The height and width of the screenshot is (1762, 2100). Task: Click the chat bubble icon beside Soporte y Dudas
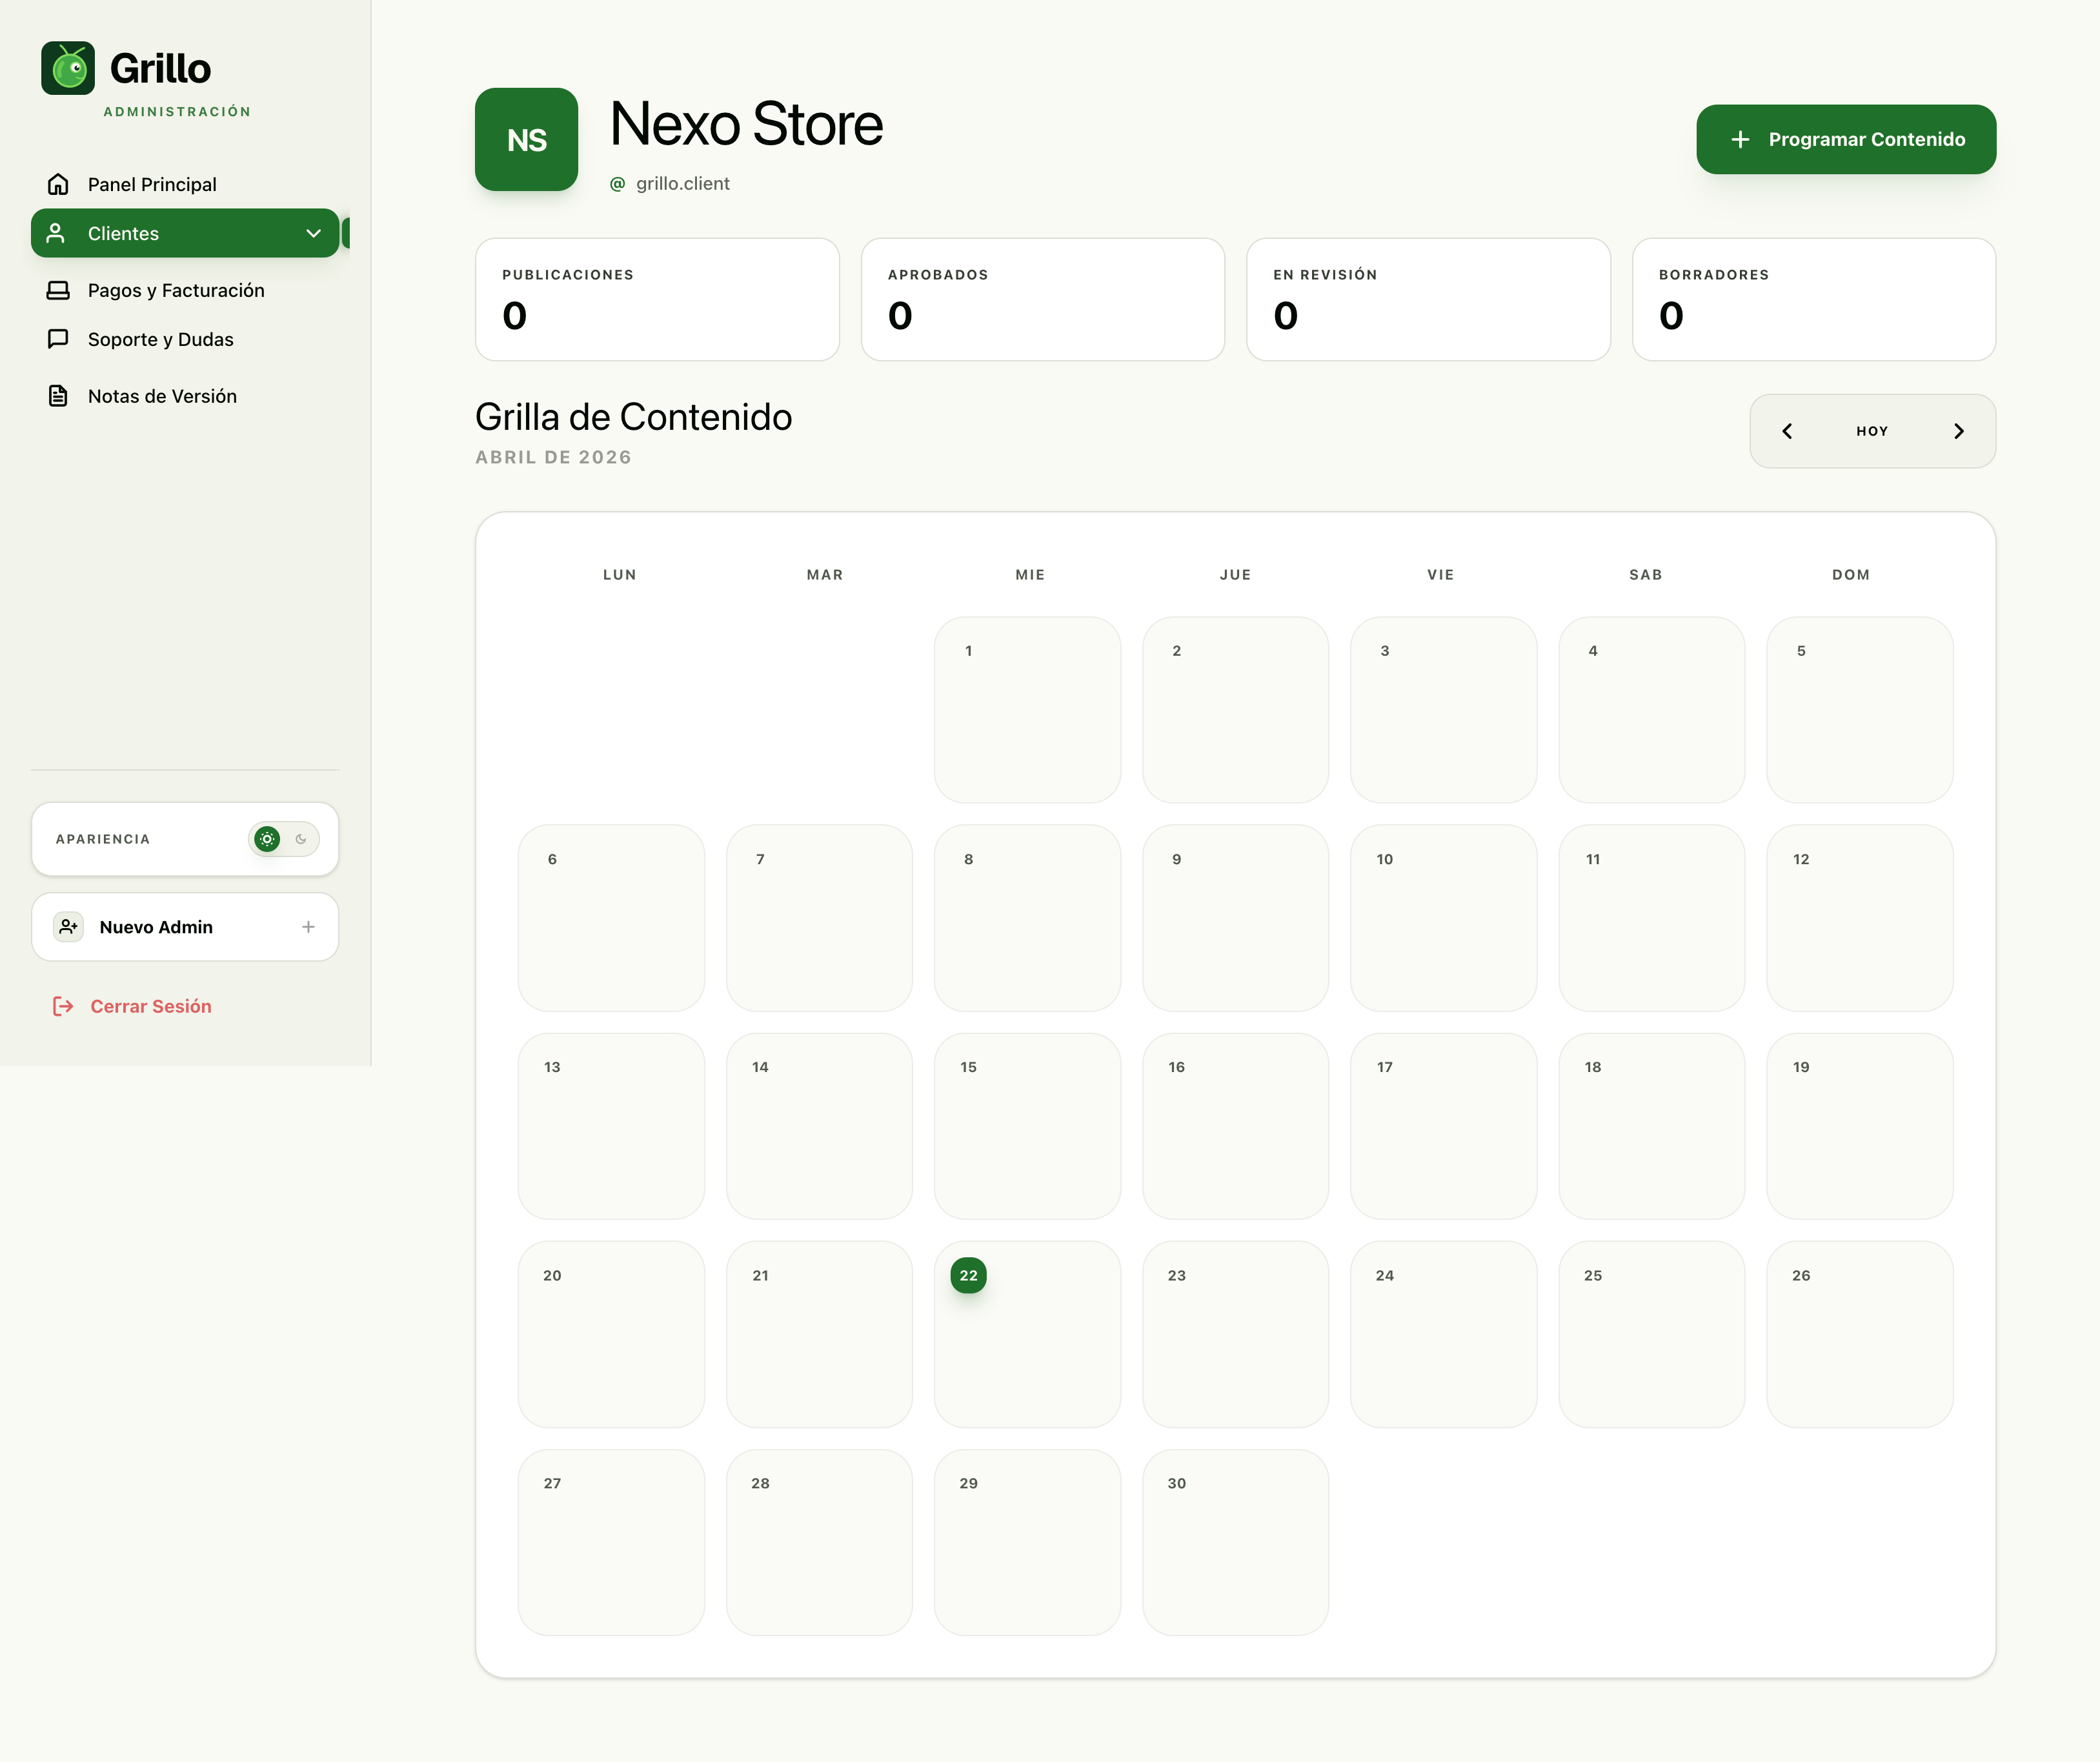58,339
